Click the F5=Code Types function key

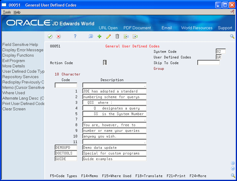(x=63, y=176)
